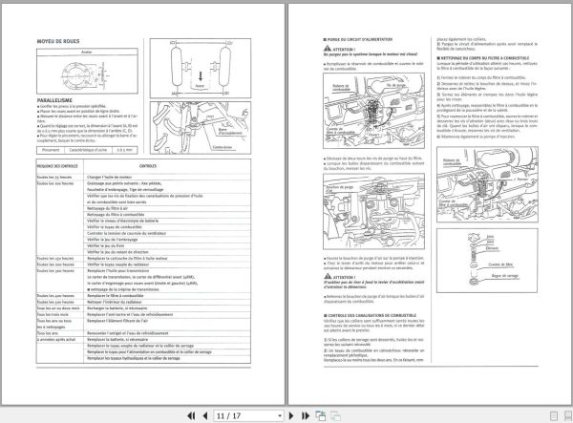The height and width of the screenshot is (423, 573).
Task: Click the 'PURGE DU CIRCUIT D'ALIMENTATION' heading
Action: tap(358, 39)
